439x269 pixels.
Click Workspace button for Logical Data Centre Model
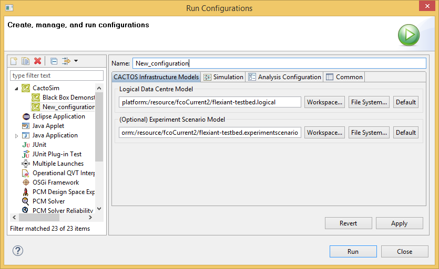click(x=324, y=102)
